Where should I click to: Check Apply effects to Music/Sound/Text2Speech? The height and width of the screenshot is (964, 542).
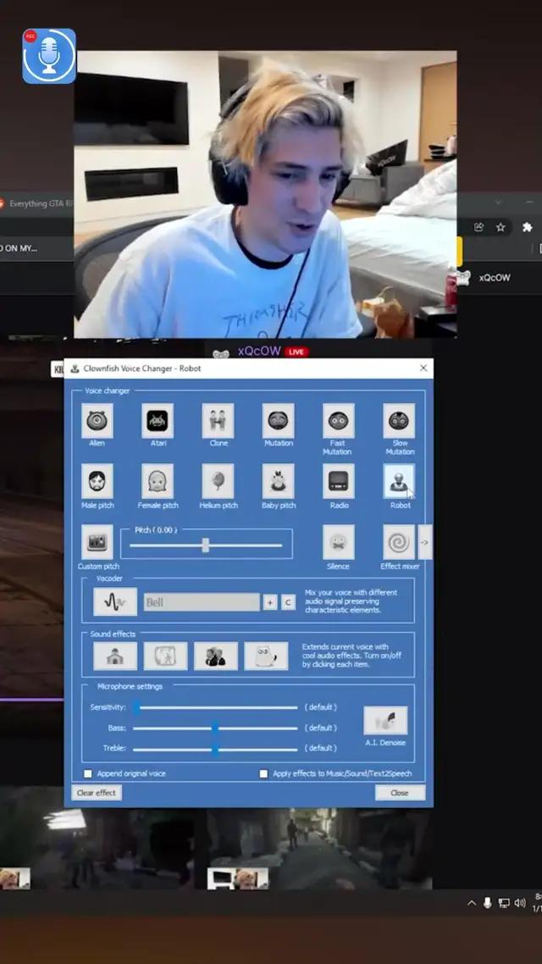(263, 773)
